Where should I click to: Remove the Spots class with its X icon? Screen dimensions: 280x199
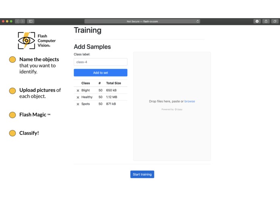tap(78, 104)
